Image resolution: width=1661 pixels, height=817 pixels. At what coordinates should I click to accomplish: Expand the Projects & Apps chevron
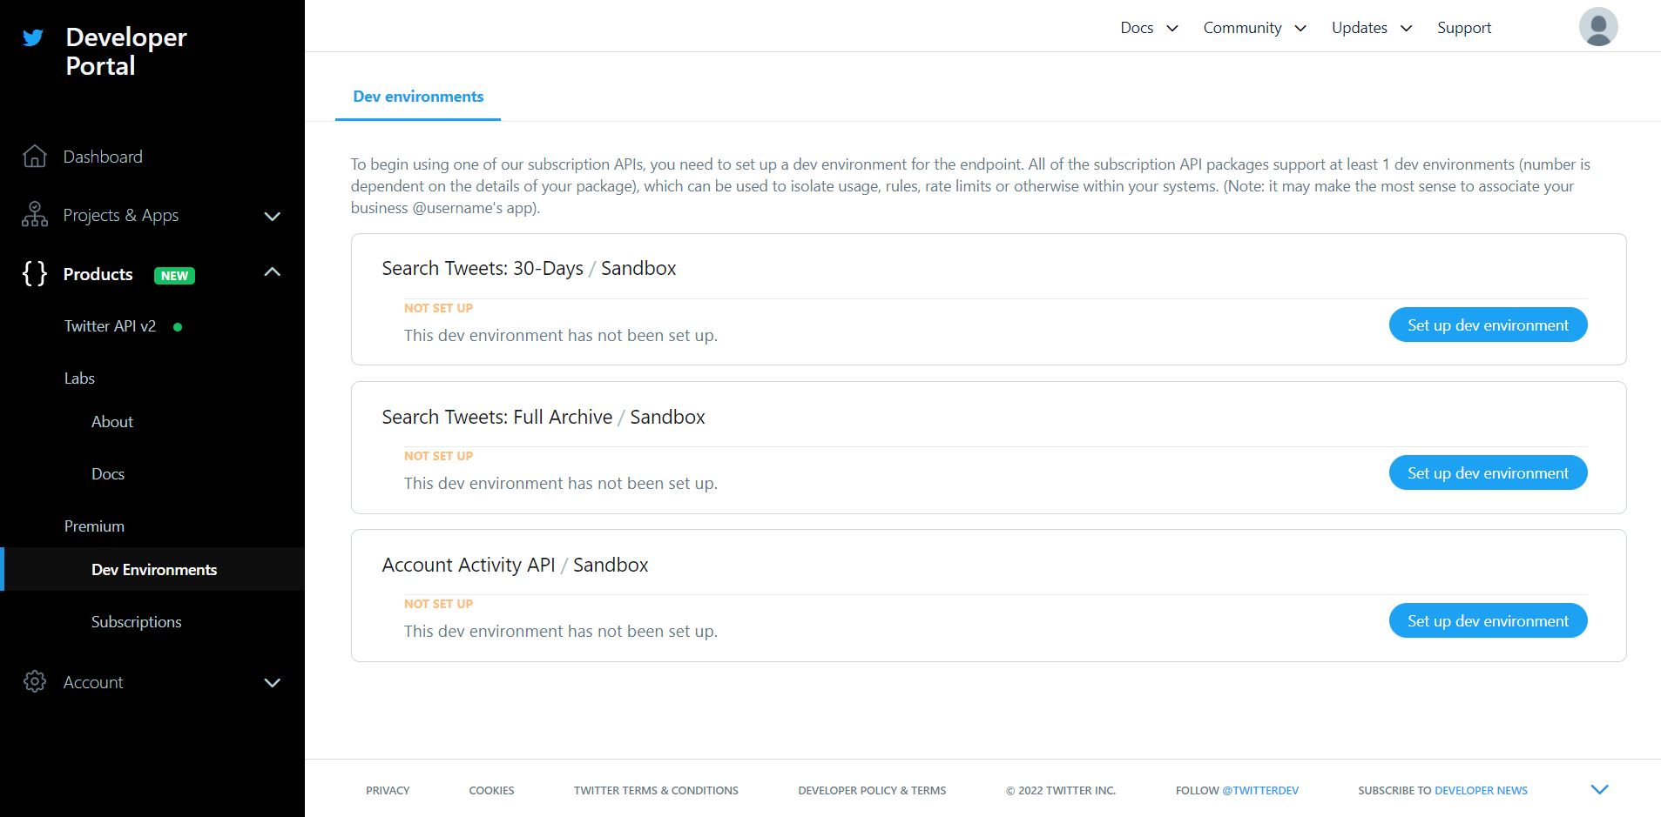[x=273, y=216]
